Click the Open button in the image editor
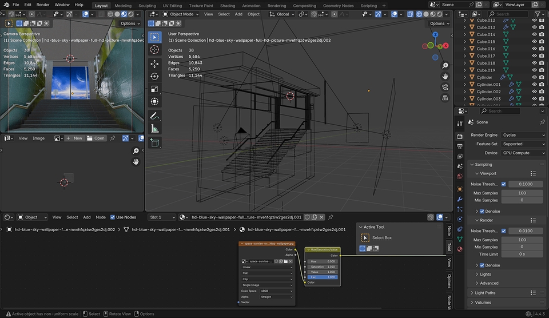549x318 pixels. [x=96, y=138]
